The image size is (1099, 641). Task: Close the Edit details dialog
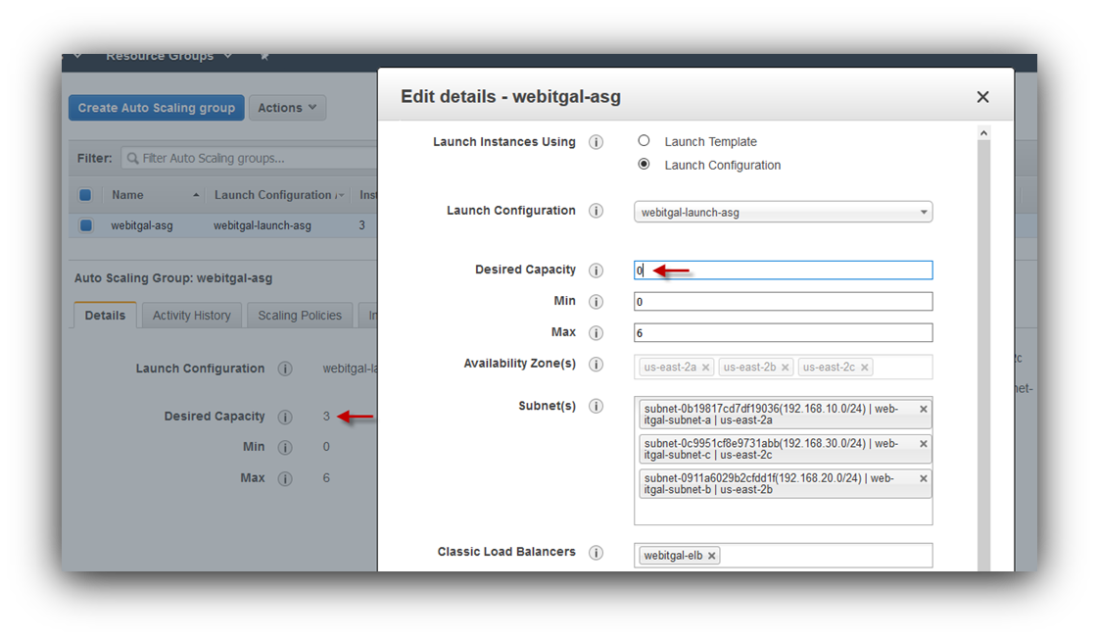(x=982, y=97)
